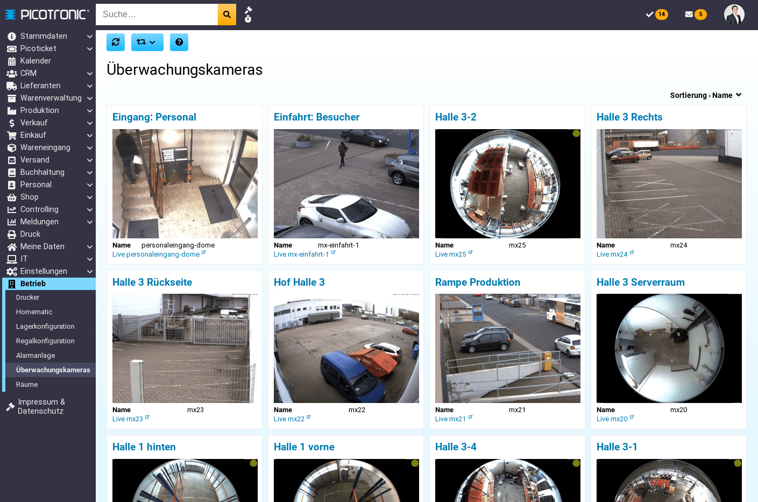This screenshot has height=502, width=758.
Task: Expand the Personal menu chevron
Action: point(90,185)
